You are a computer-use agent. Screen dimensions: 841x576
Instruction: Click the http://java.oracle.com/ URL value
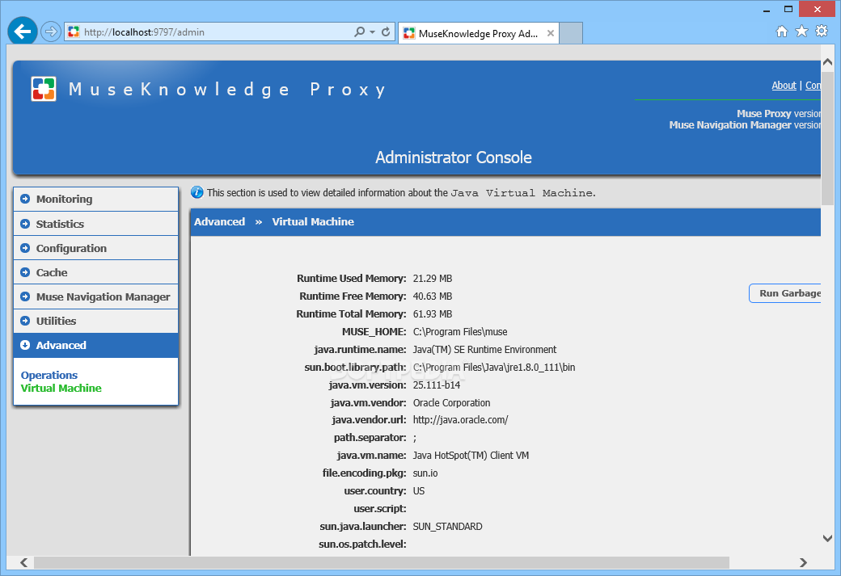(x=460, y=419)
